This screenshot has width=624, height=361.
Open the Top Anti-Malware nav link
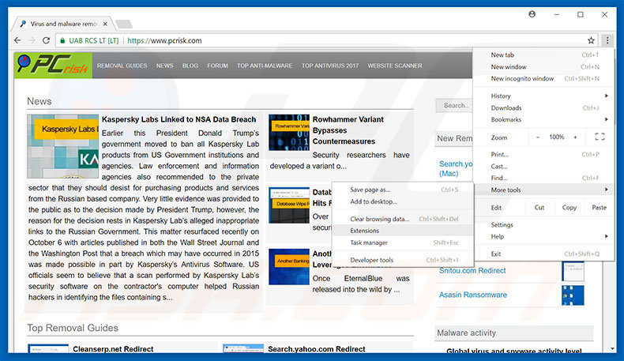[265, 66]
